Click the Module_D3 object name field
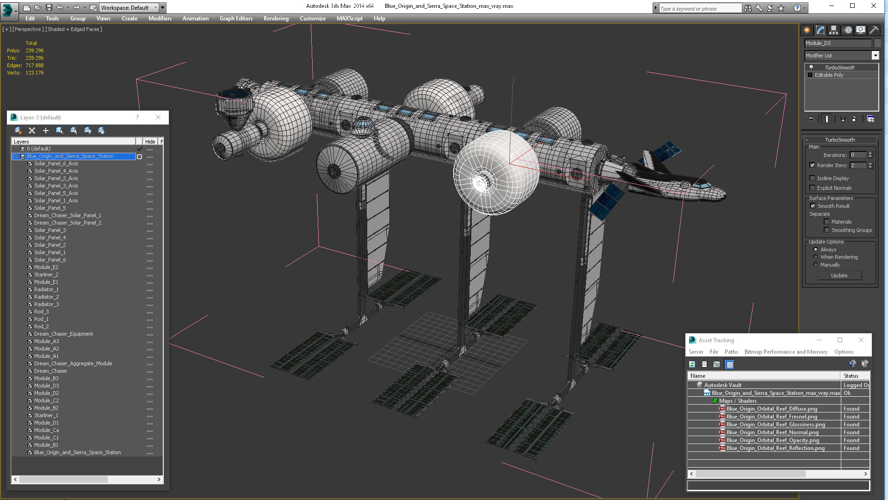The height and width of the screenshot is (500, 888). [838, 43]
